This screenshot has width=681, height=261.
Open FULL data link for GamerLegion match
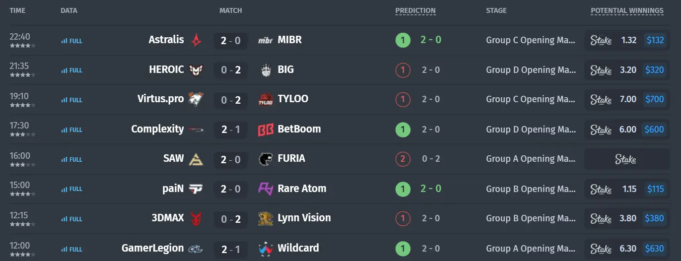pyautogui.click(x=72, y=249)
